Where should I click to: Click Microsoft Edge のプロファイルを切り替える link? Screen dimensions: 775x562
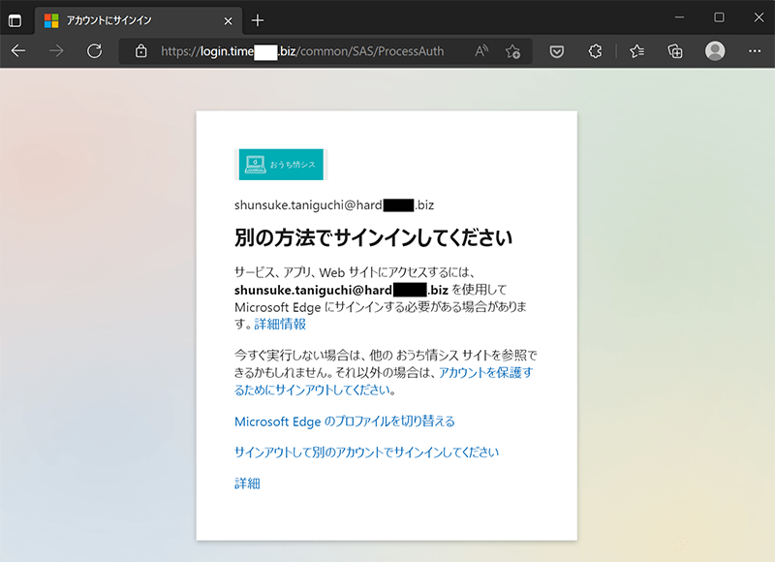(x=345, y=421)
